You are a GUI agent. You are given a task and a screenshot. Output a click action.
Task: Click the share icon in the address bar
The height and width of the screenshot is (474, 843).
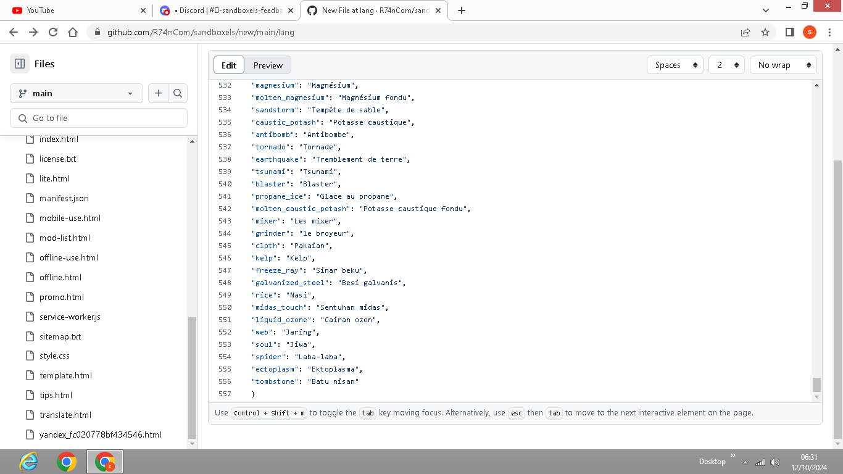tap(745, 32)
